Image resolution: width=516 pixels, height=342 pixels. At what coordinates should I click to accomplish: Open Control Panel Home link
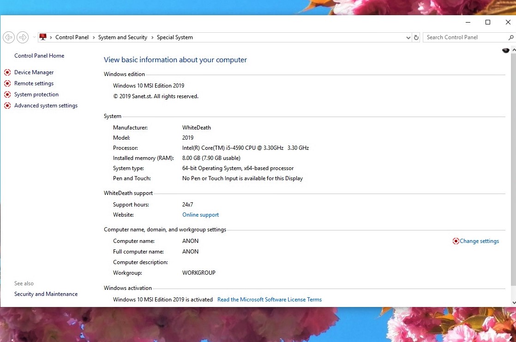pos(39,55)
